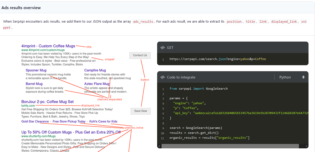The width and height of the screenshot is (315, 152).
Task: Click the code icon on Code to integrate header
Action: tap(163, 77)
